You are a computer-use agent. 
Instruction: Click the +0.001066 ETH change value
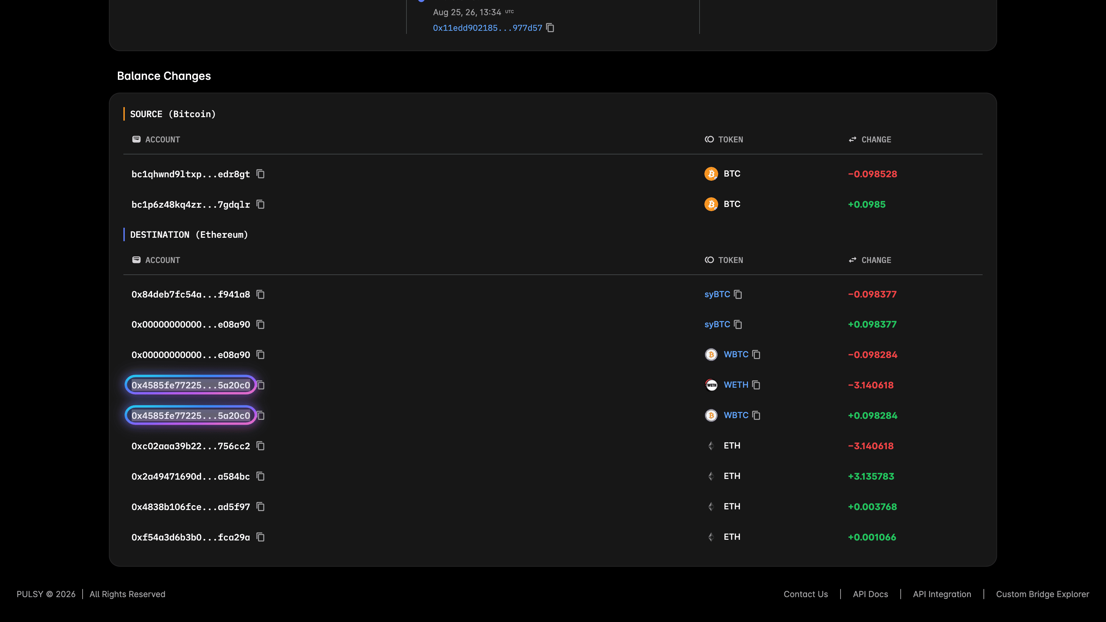[x=872, y=537]
